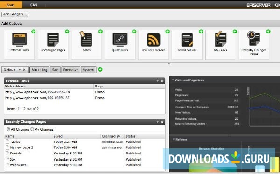280x174 pixels.
Task: Click 'Items: 1 - 2 out of 2' text
Action: click(x=23, y=109)
